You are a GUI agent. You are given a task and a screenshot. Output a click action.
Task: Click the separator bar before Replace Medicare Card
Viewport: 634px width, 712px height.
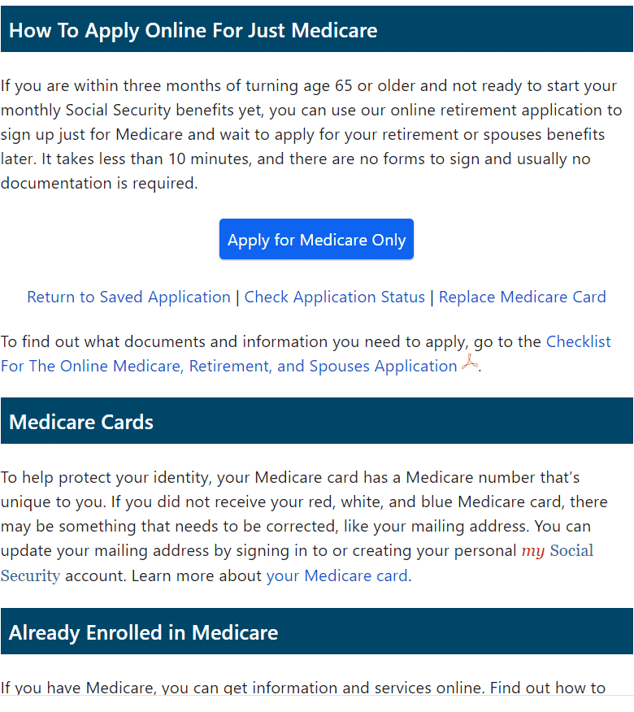pos(432,297)
